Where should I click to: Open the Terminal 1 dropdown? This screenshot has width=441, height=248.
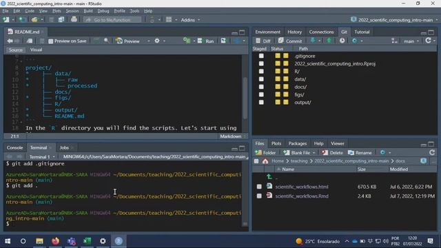(42, 156)
